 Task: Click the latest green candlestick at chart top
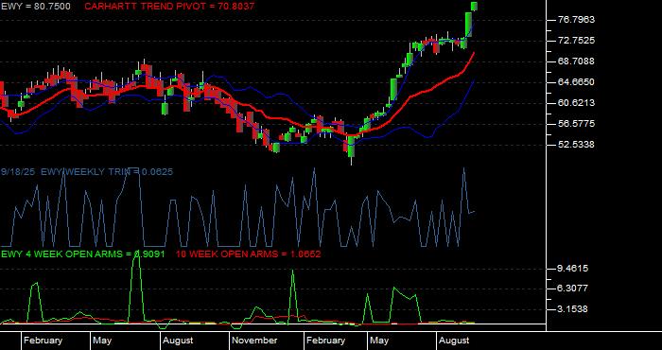pyautogui.click(x=474, y=6)
